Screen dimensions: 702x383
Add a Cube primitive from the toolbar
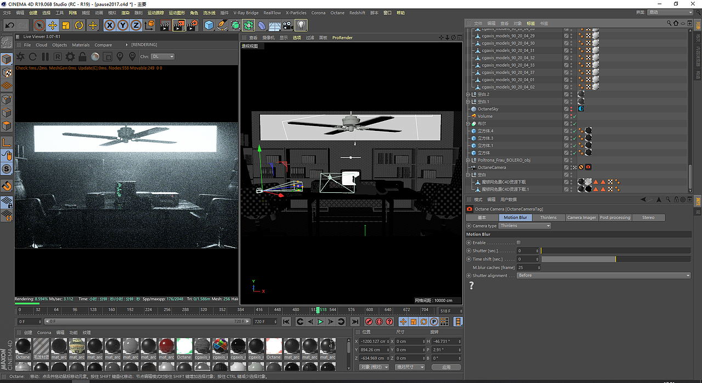point(209,25)
